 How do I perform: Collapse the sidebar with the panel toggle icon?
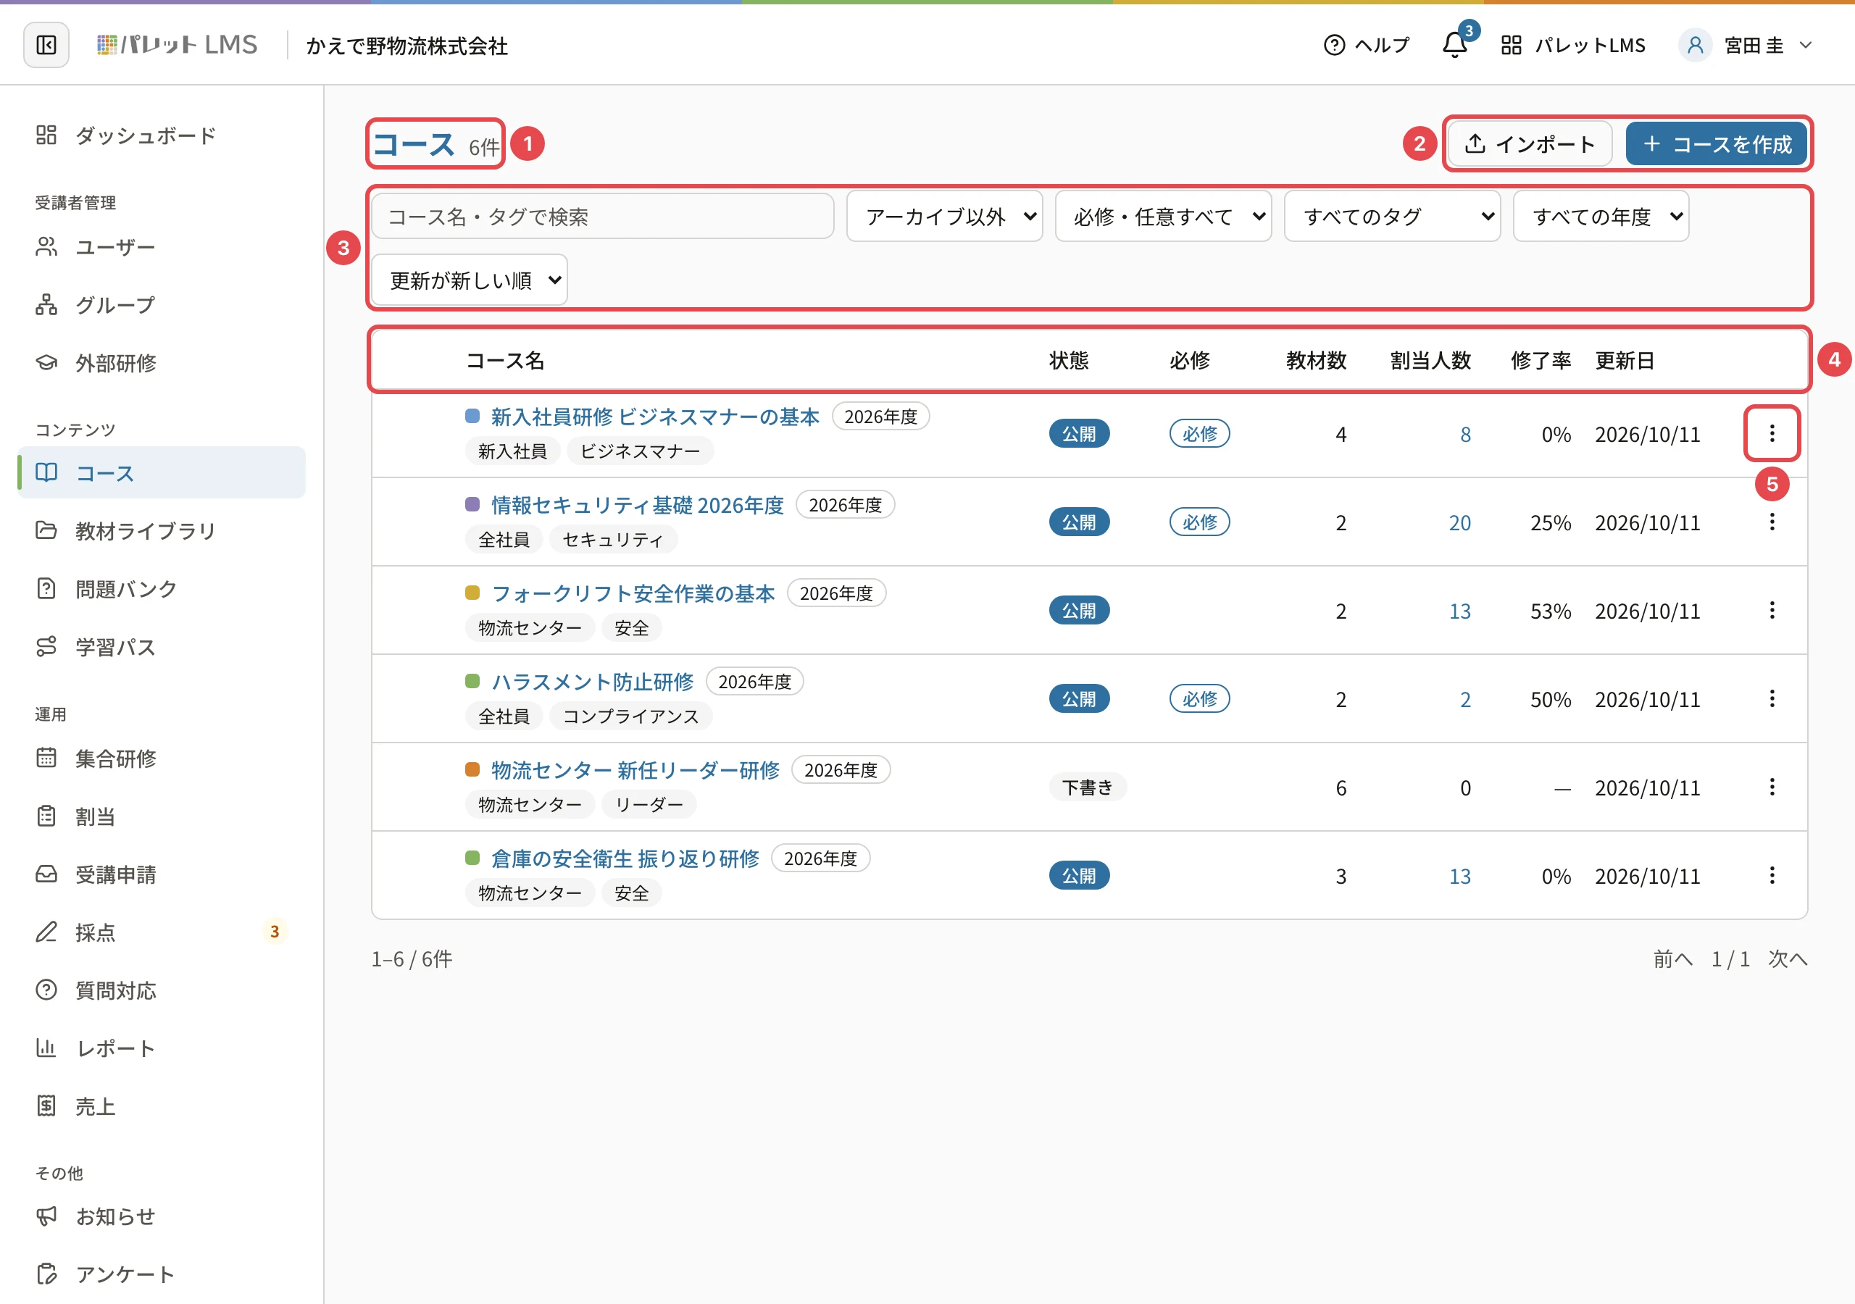(46, 45)
